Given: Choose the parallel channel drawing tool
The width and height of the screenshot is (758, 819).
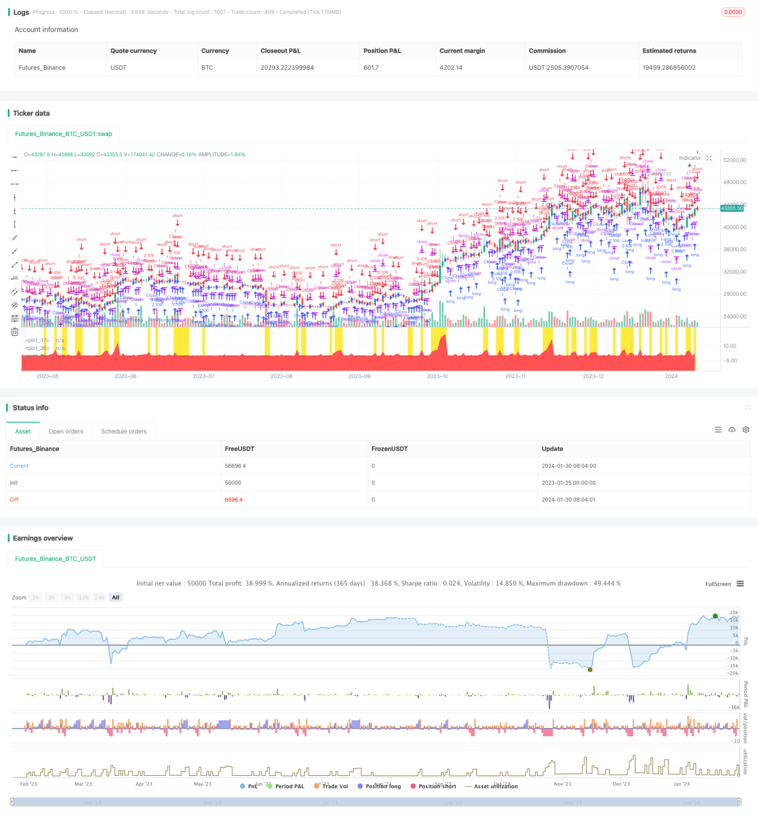Looking at the screenshot, I should (x=15, y=291).
